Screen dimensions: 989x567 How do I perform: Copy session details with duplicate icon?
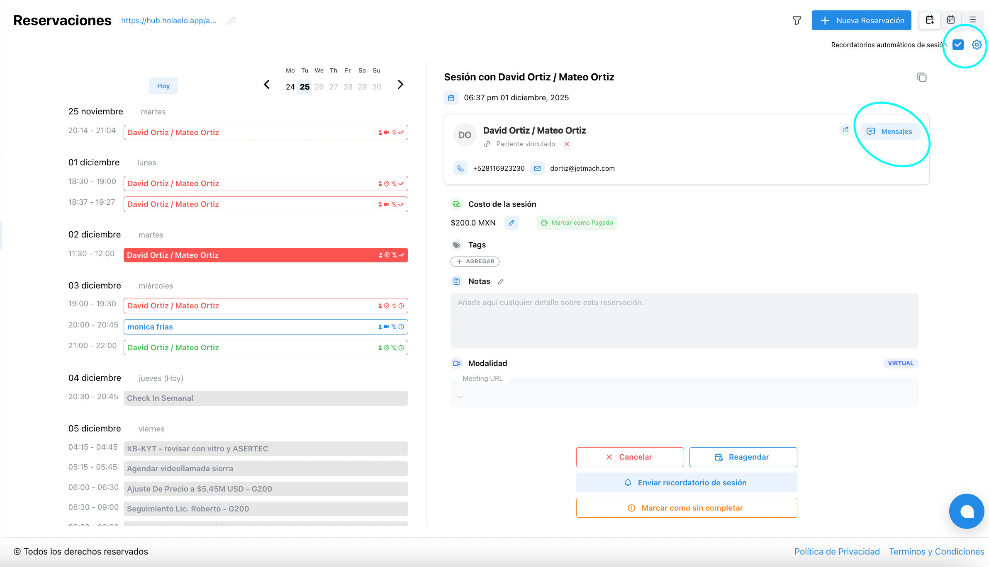pyautogui.click(x=922, y=78)
